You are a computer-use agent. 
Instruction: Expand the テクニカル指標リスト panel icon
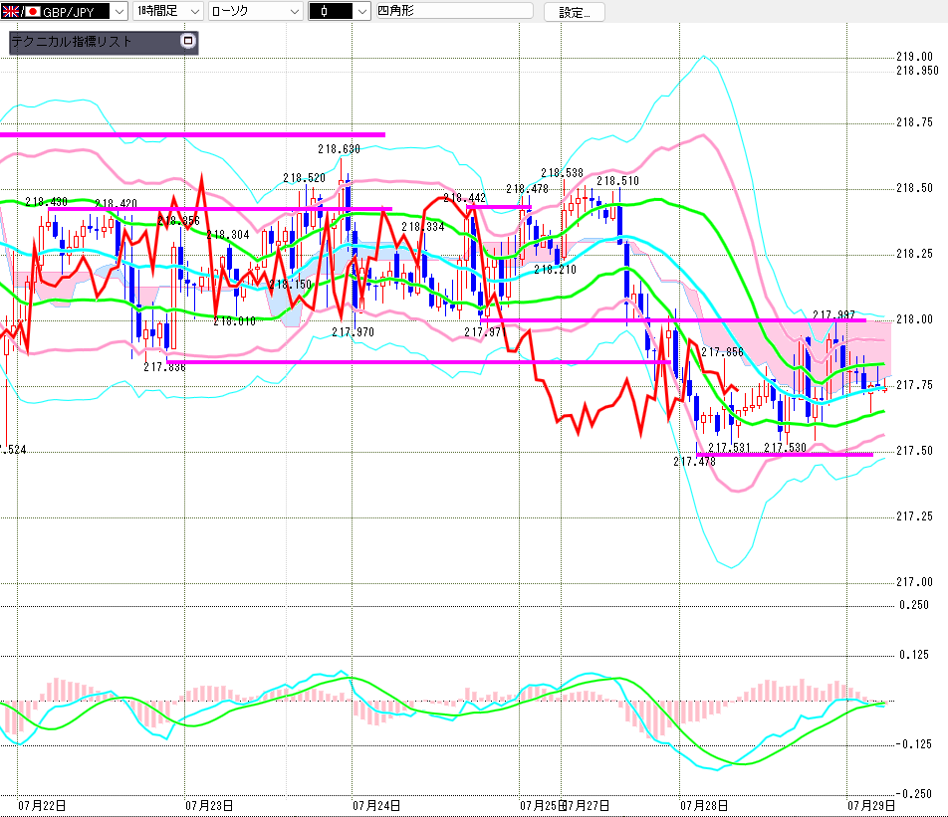click(x=188, y=41)
